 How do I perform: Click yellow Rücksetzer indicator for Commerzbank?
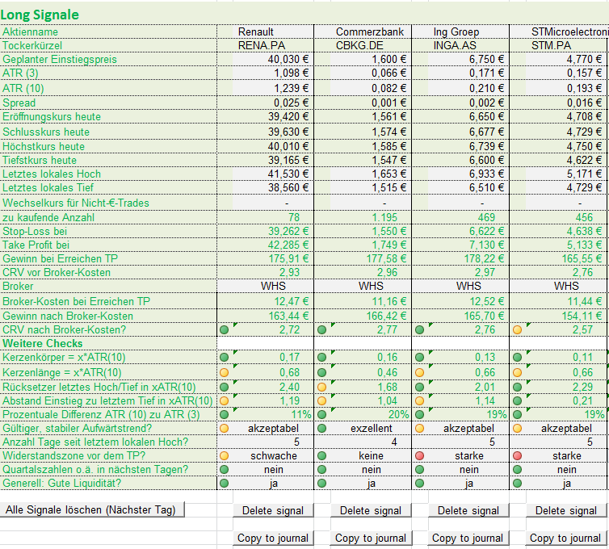(x=322, y=387)
